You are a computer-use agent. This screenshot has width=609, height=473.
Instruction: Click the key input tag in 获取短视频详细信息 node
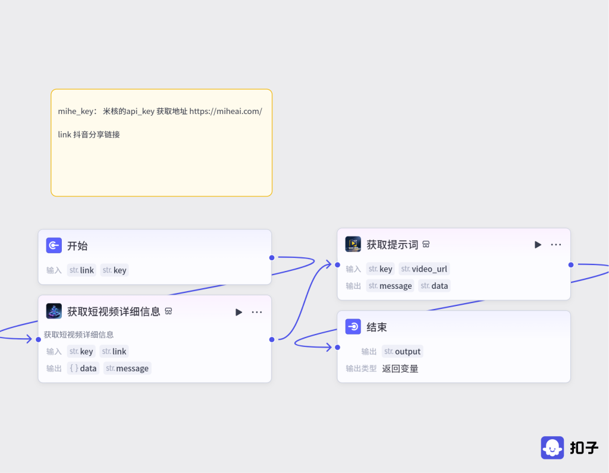coord(81,352)
